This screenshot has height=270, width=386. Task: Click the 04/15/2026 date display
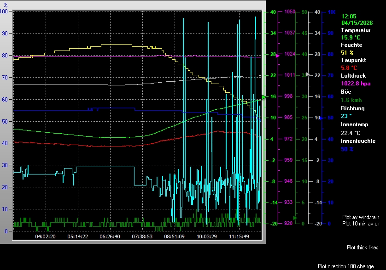pyautogui.click(x=357, y=22)
